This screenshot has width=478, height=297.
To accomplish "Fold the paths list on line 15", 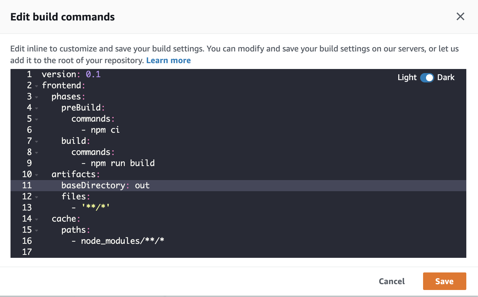I will tap(37, 230).
